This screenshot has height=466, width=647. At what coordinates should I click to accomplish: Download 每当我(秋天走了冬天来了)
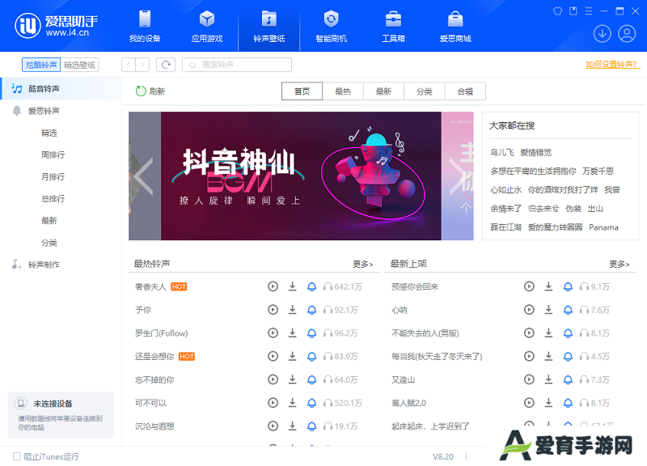[548, 356]
